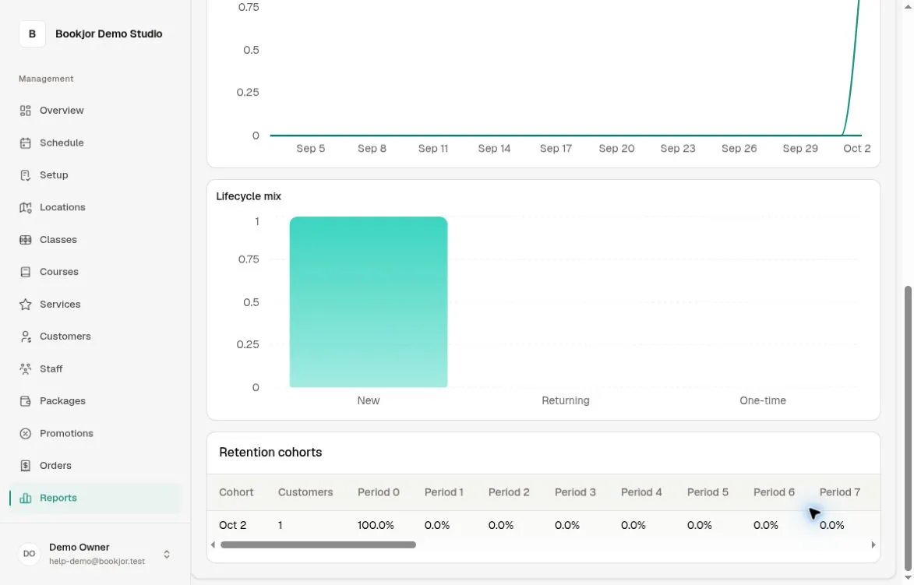914x585 pixels.
Task: Open Customers list
Action: click(94, 337)
